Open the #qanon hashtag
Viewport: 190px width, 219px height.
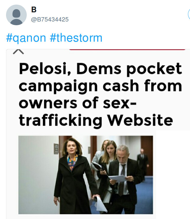[x=26, y=38]
